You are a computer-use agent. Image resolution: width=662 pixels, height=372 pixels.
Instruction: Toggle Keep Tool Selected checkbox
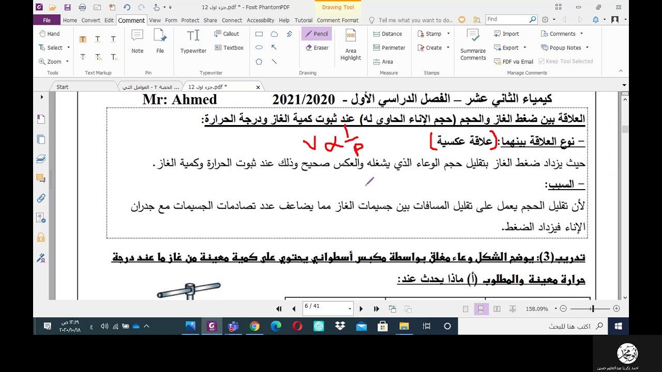tap(566, 61)
